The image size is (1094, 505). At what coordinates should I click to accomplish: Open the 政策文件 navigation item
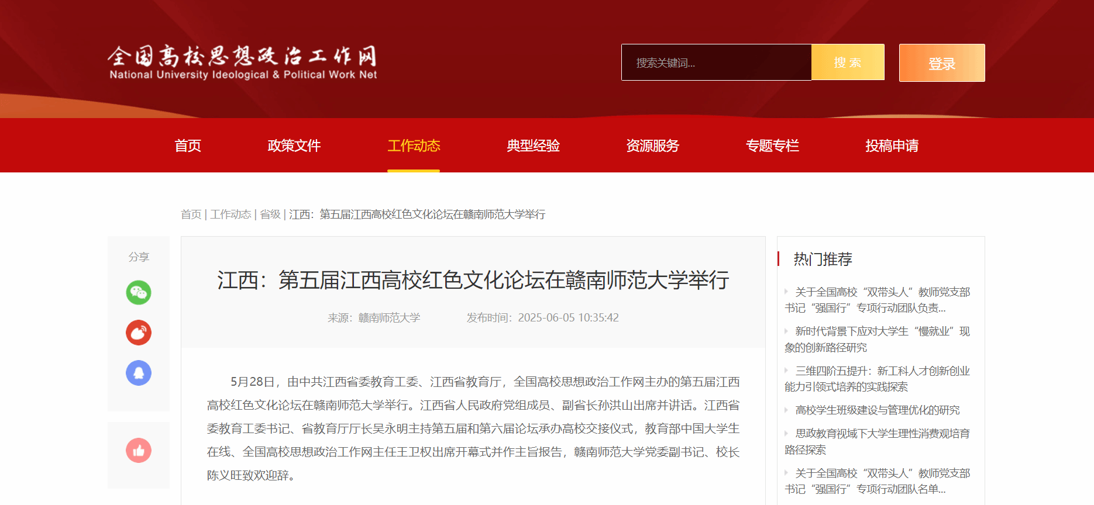tap(294, 146)
